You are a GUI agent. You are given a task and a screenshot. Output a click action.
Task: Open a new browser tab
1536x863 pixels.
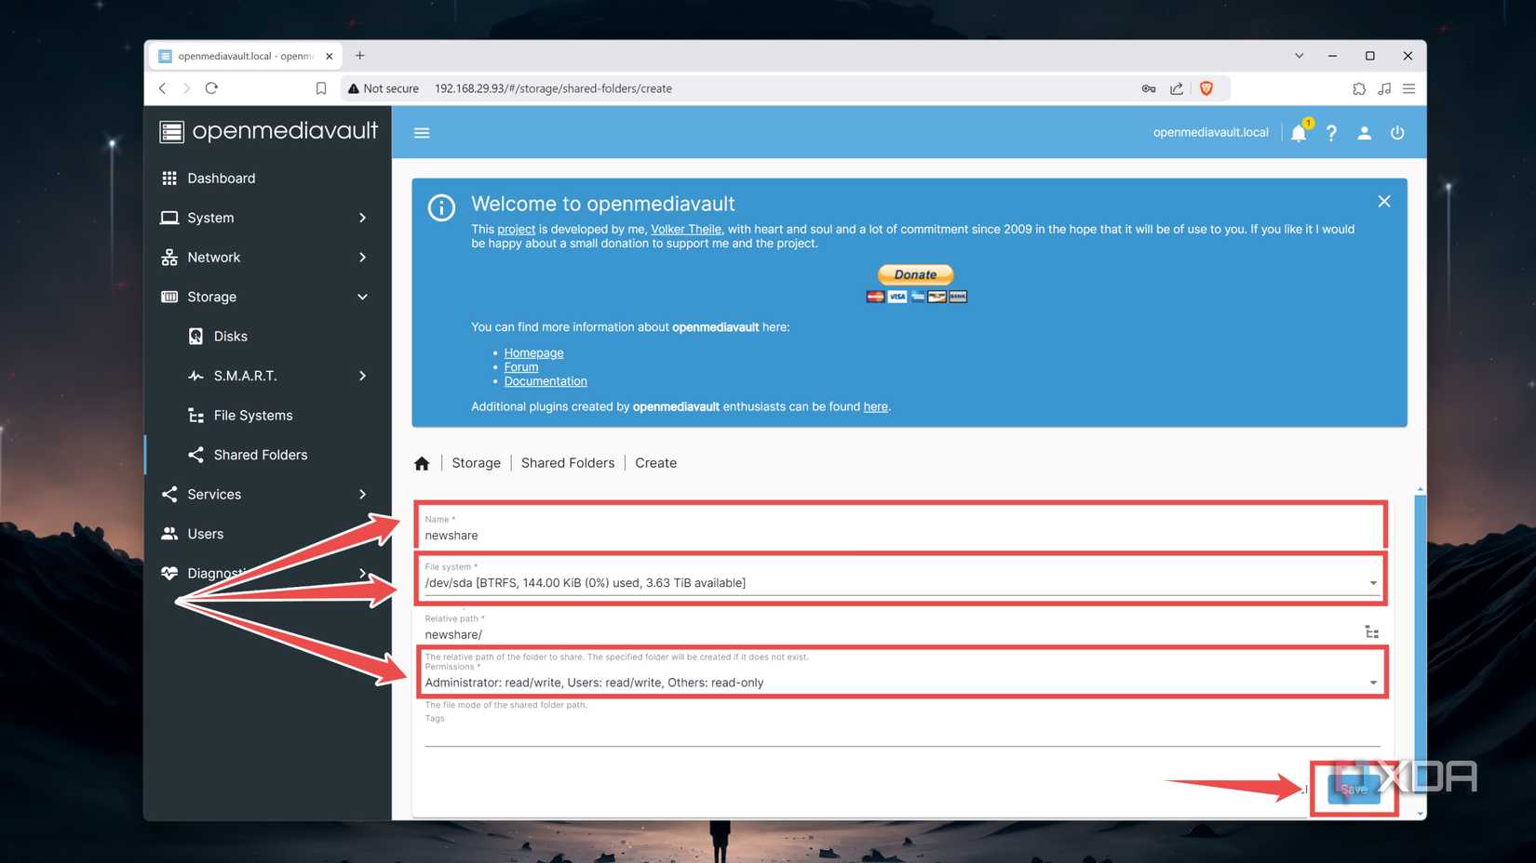[359, 56]
